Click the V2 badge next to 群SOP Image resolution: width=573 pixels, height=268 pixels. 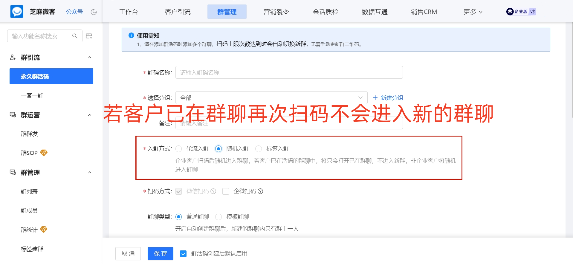[44, 153]
